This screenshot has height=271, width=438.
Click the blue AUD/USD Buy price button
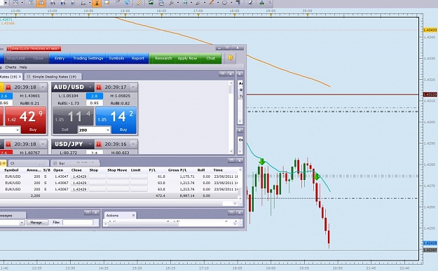116,120
